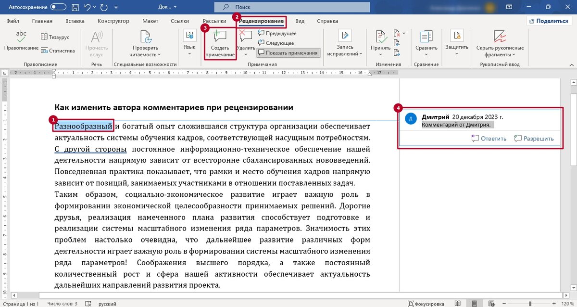Screen dimensions: 577x307
Task: Click the Создать примечание new comment button
Action: pyautogui.click(x=220, y=44)
